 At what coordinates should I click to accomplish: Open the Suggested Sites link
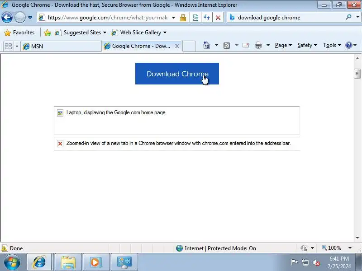coord(81,33)
